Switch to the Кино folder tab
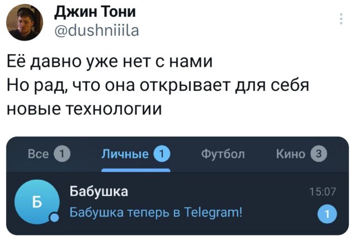Viewport: 358px width, 246px height. (x=291, y=154)
